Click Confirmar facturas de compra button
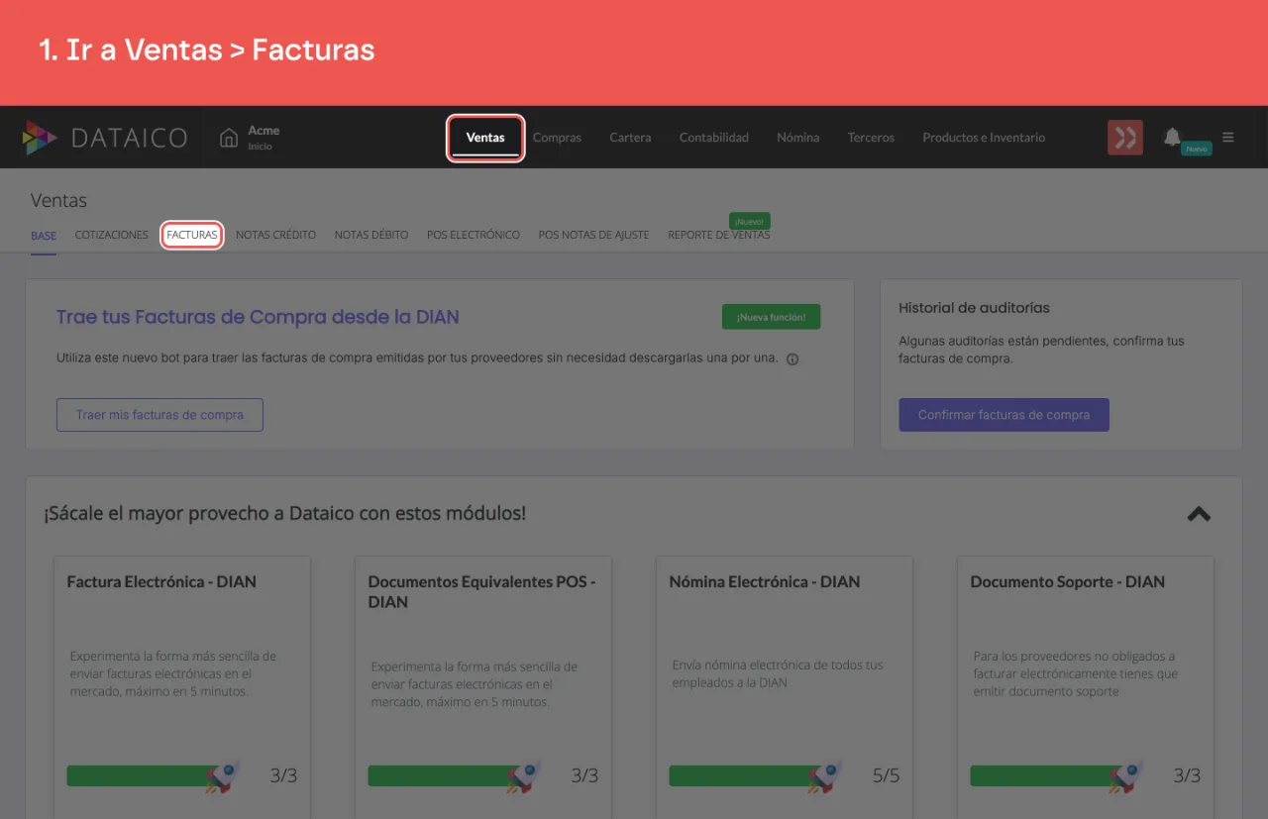This screenshot has height=819, width=1268. 1004,415
